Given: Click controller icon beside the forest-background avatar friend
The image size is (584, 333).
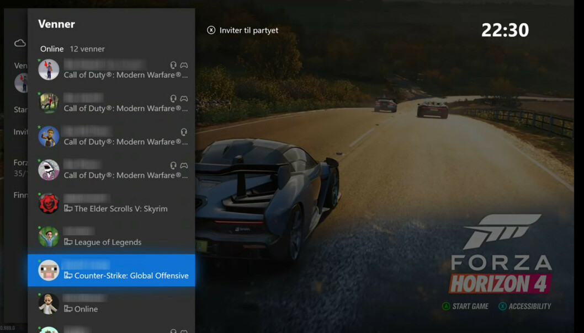Looking at the screenshot, I should click(184, 99).
